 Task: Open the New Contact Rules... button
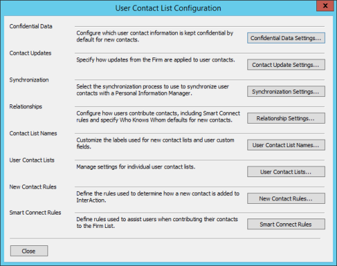point(286,198)
